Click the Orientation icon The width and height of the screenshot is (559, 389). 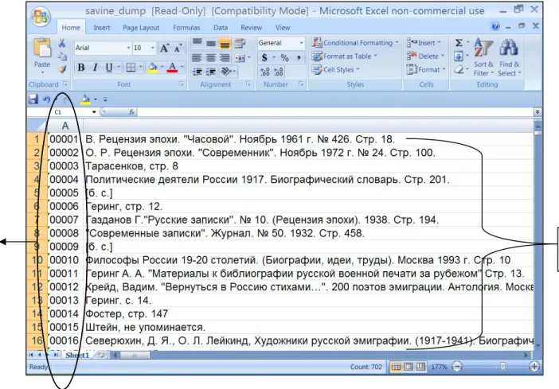tap(226, 72)
